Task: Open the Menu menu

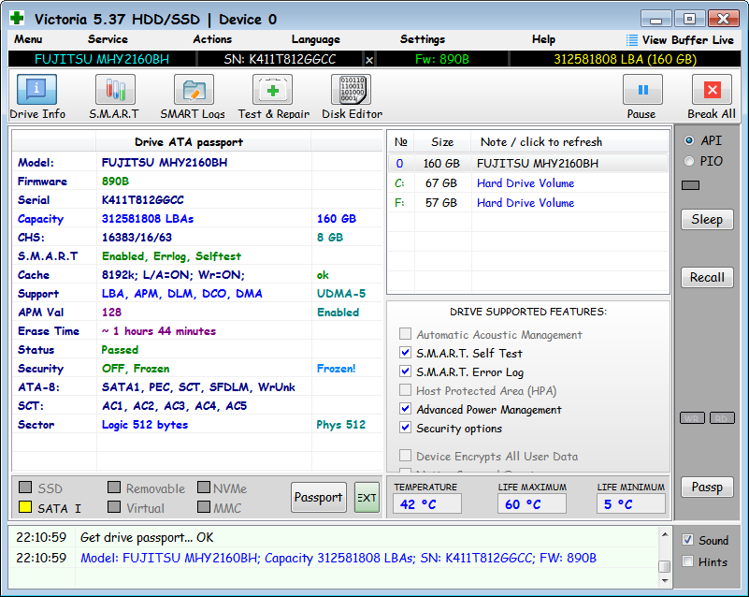Action: tap(28, 39)
